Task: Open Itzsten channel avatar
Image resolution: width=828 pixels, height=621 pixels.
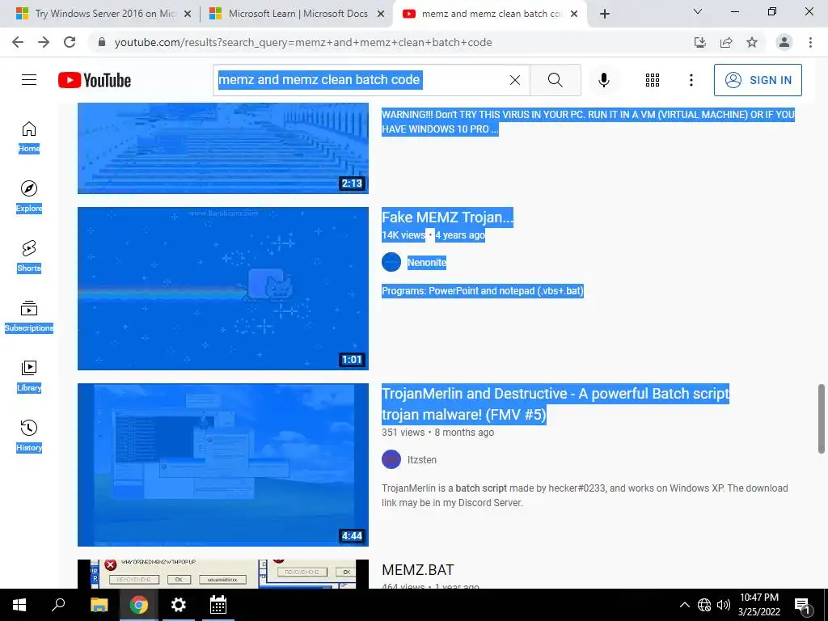Action: (x=391, y=459)
